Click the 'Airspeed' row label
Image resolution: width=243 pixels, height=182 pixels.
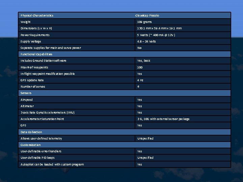27,100
